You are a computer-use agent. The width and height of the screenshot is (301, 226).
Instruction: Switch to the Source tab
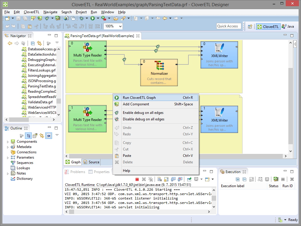91,162
